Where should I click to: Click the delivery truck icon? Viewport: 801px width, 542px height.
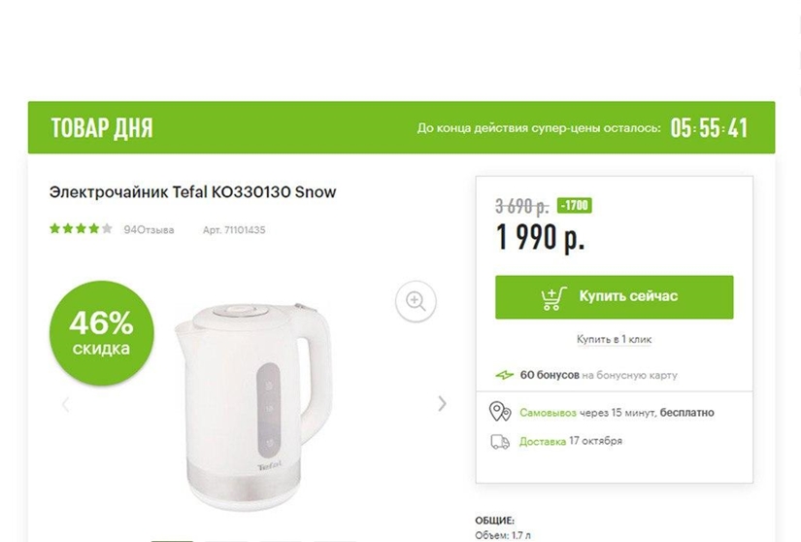point(500,441)
